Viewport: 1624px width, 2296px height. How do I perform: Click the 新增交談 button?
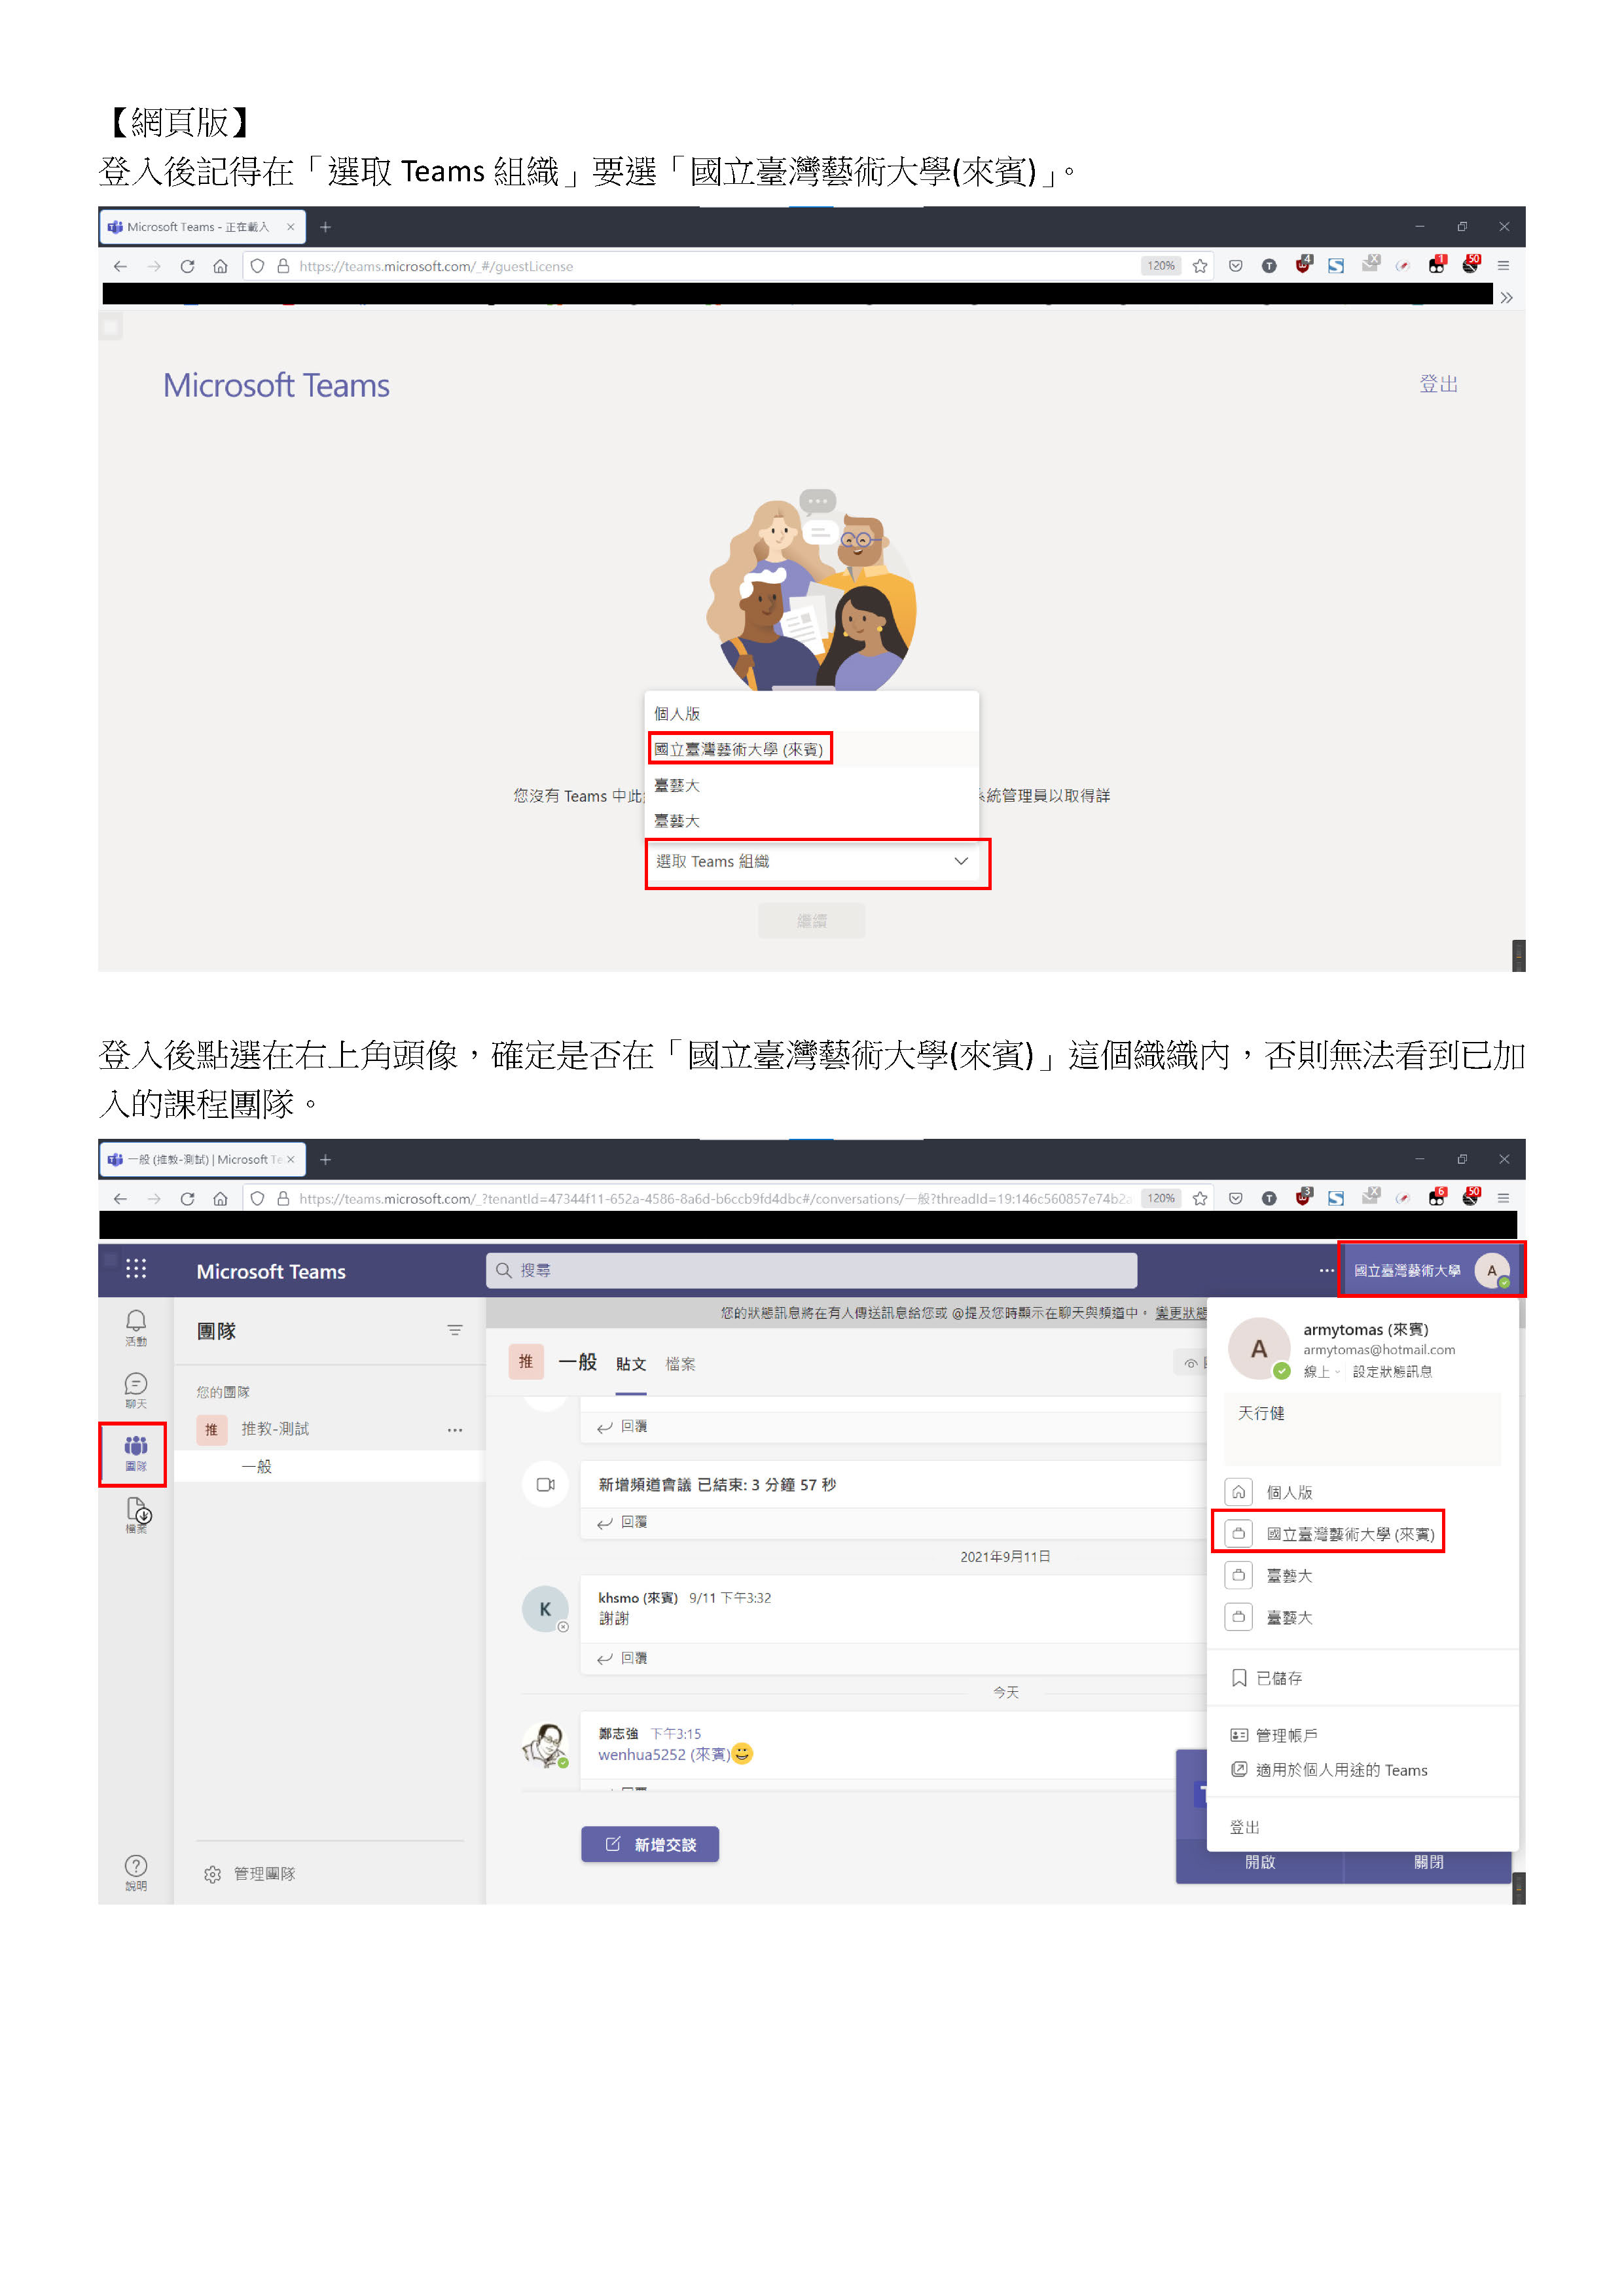click(650, 1845)
